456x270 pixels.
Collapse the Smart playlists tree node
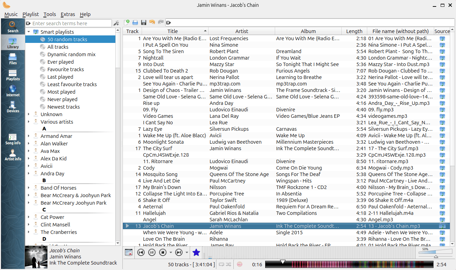(29, 32)
